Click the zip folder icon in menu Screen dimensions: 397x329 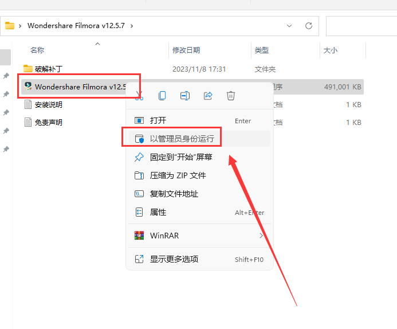[x=139, y=175]
